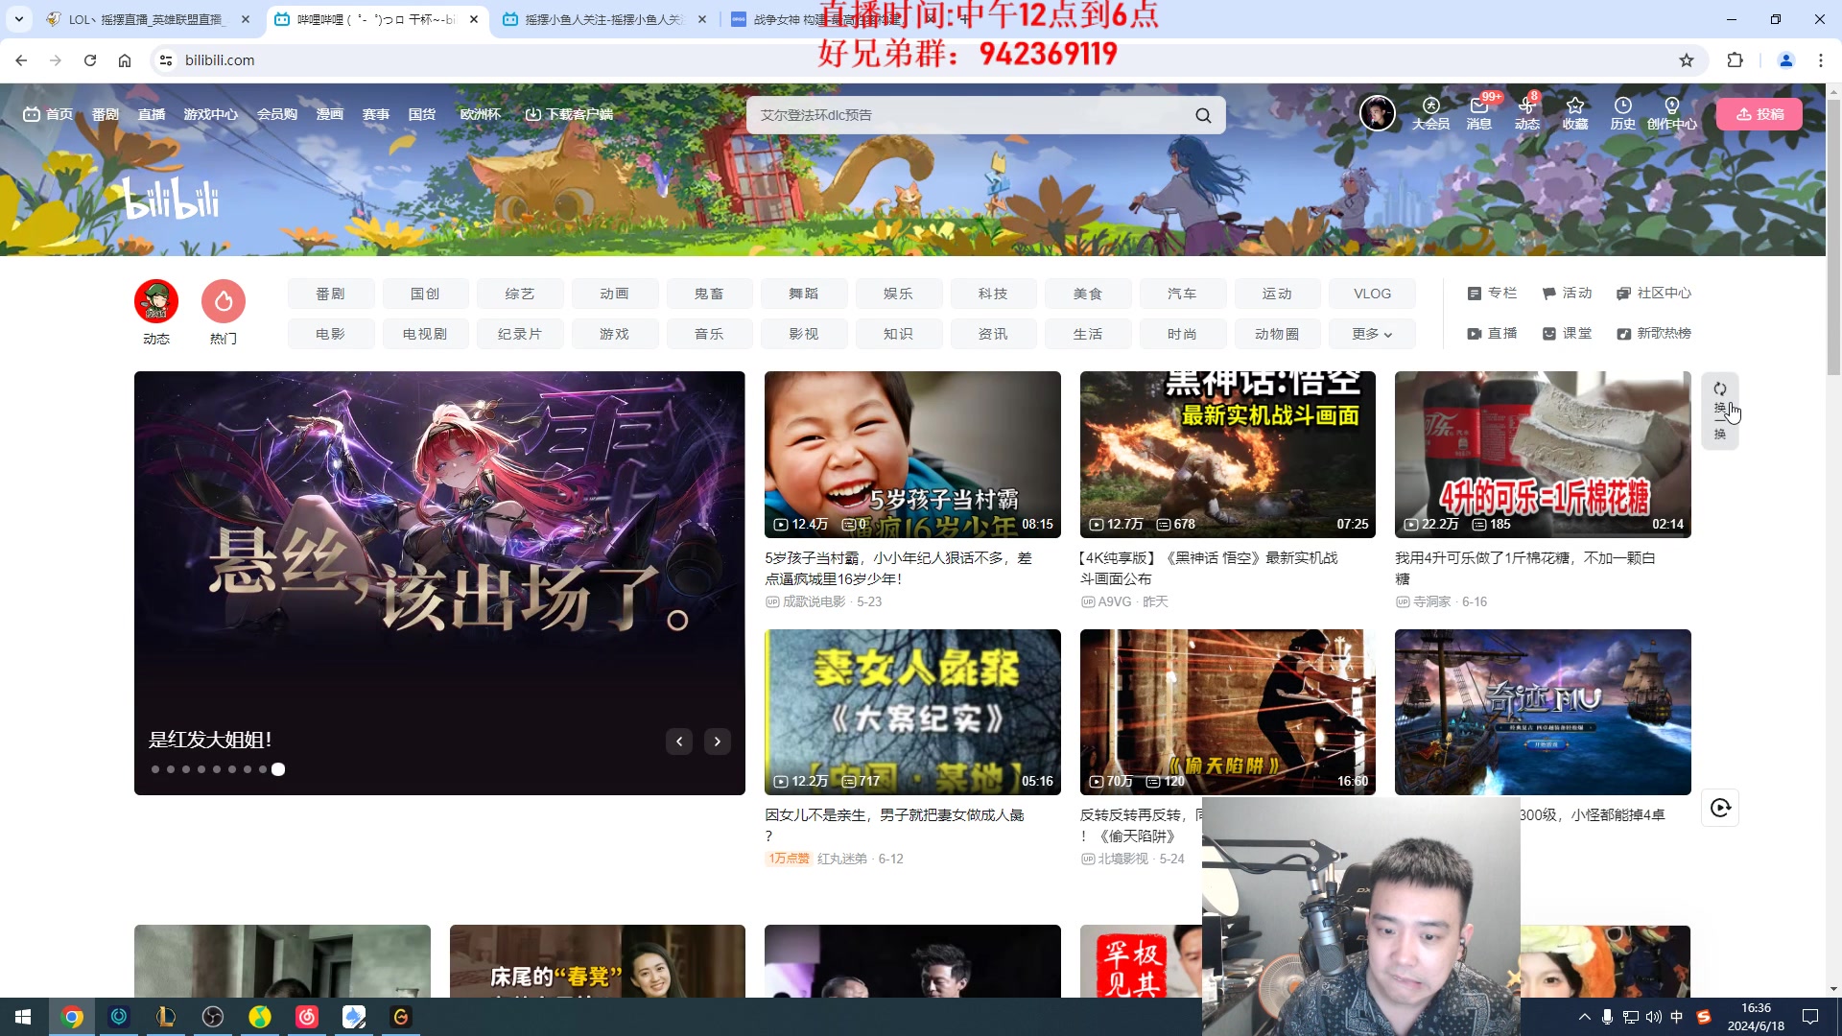
Task: Switch to 摇摆小鱼人关注 browser tab
Action: [x=604, y=19]
